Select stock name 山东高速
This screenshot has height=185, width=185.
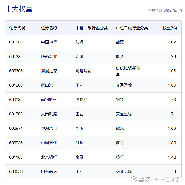[x=49, y=172]
